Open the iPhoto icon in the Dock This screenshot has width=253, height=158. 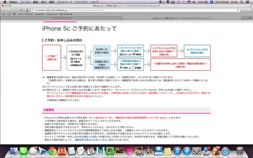point(139,151)
